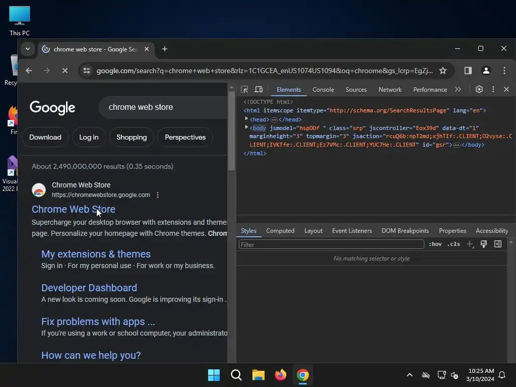
Task: Open DevTools customize three-dot menu
Action: point(493,89)
